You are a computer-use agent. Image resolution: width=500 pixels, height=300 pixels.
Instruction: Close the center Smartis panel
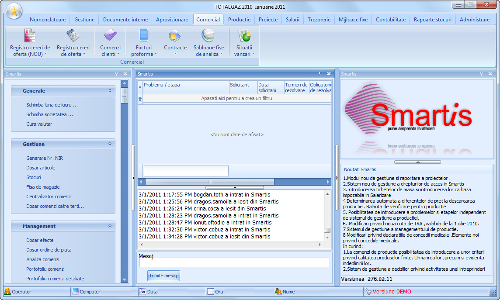pos(329,74)
